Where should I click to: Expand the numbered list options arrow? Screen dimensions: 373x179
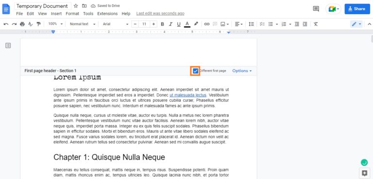click(290, 24)
